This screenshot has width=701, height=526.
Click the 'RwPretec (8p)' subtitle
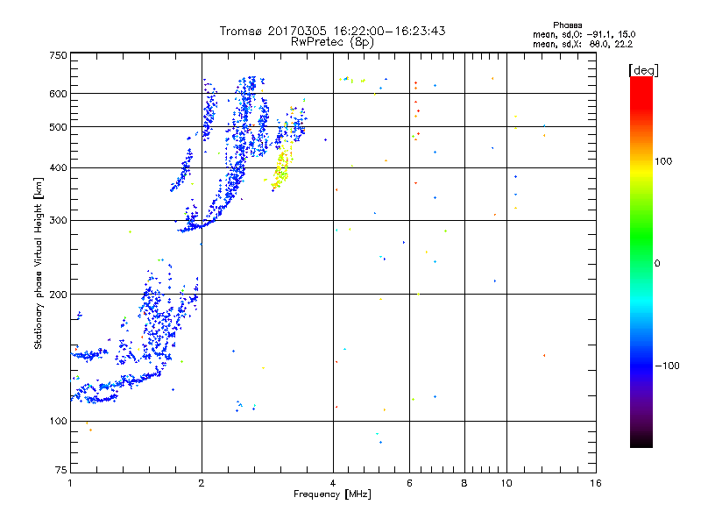coord(332,42)
